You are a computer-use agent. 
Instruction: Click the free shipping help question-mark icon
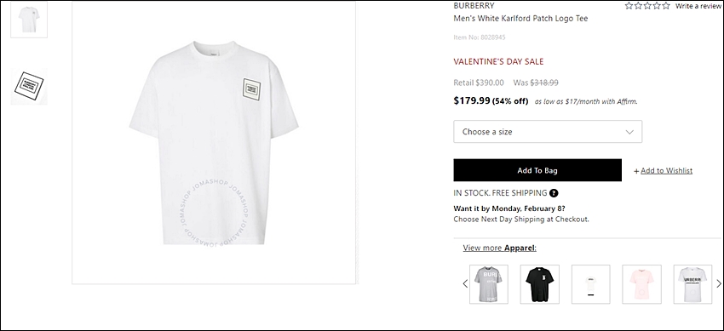point(554,193)
